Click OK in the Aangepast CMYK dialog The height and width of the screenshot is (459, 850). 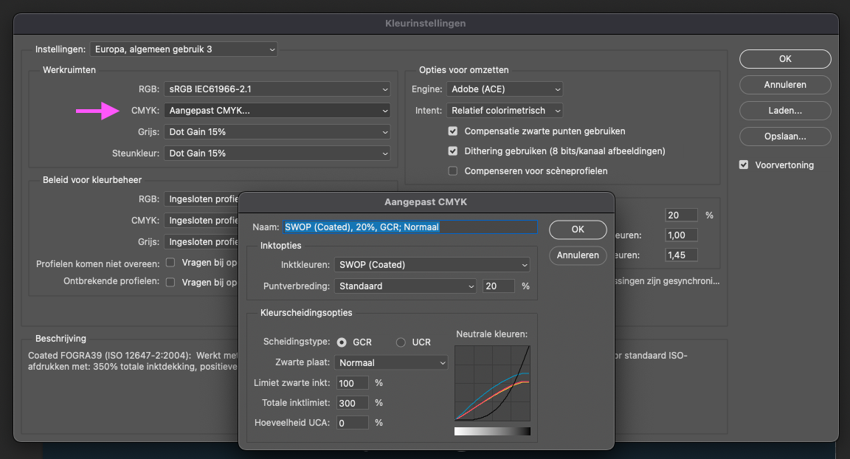pyautogui.click(x=578, y=229)
